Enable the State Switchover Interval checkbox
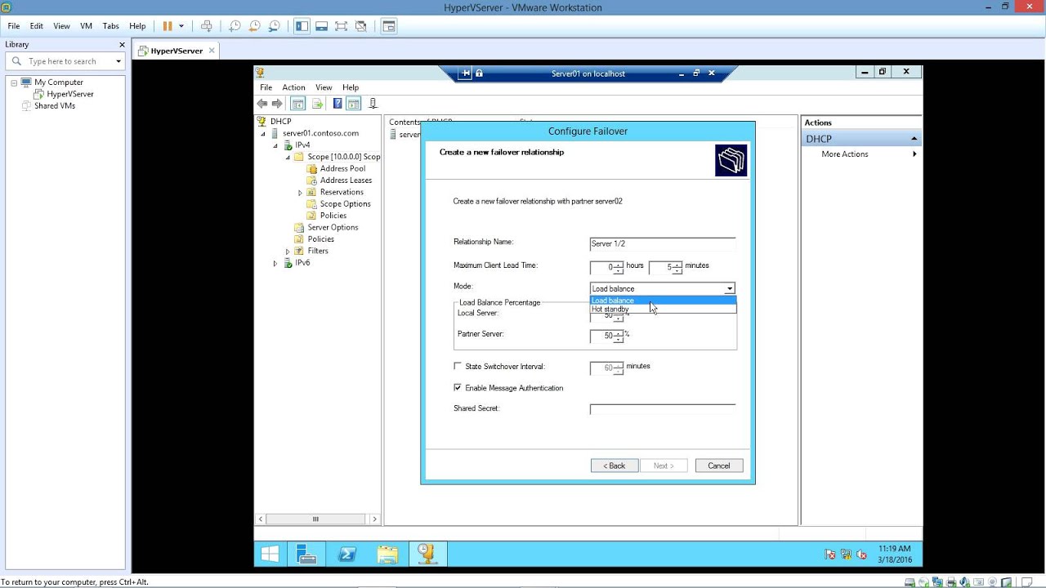Viewport: 1046px width, 588px height. [458, 367]
